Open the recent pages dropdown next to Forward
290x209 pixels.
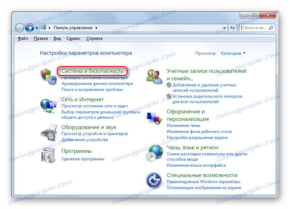coord(37,28)
